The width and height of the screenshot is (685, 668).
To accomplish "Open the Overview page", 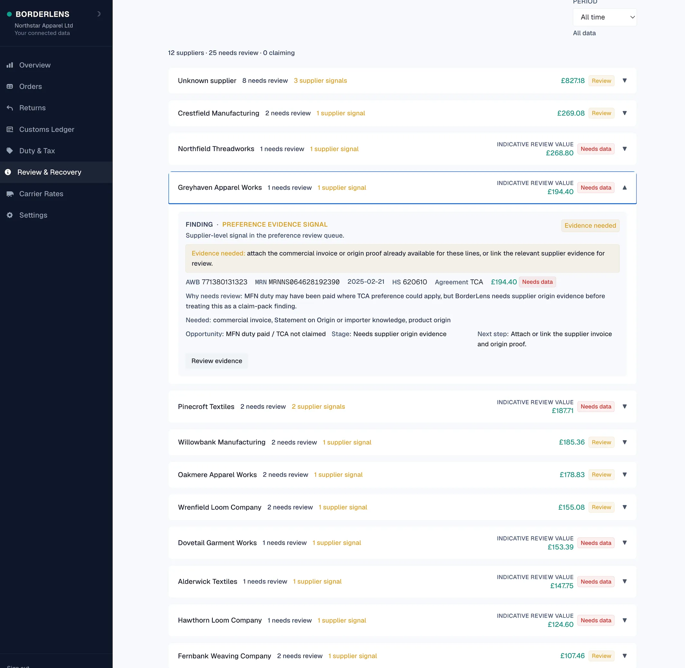I will pyautogui.click(x=56, y=65).
